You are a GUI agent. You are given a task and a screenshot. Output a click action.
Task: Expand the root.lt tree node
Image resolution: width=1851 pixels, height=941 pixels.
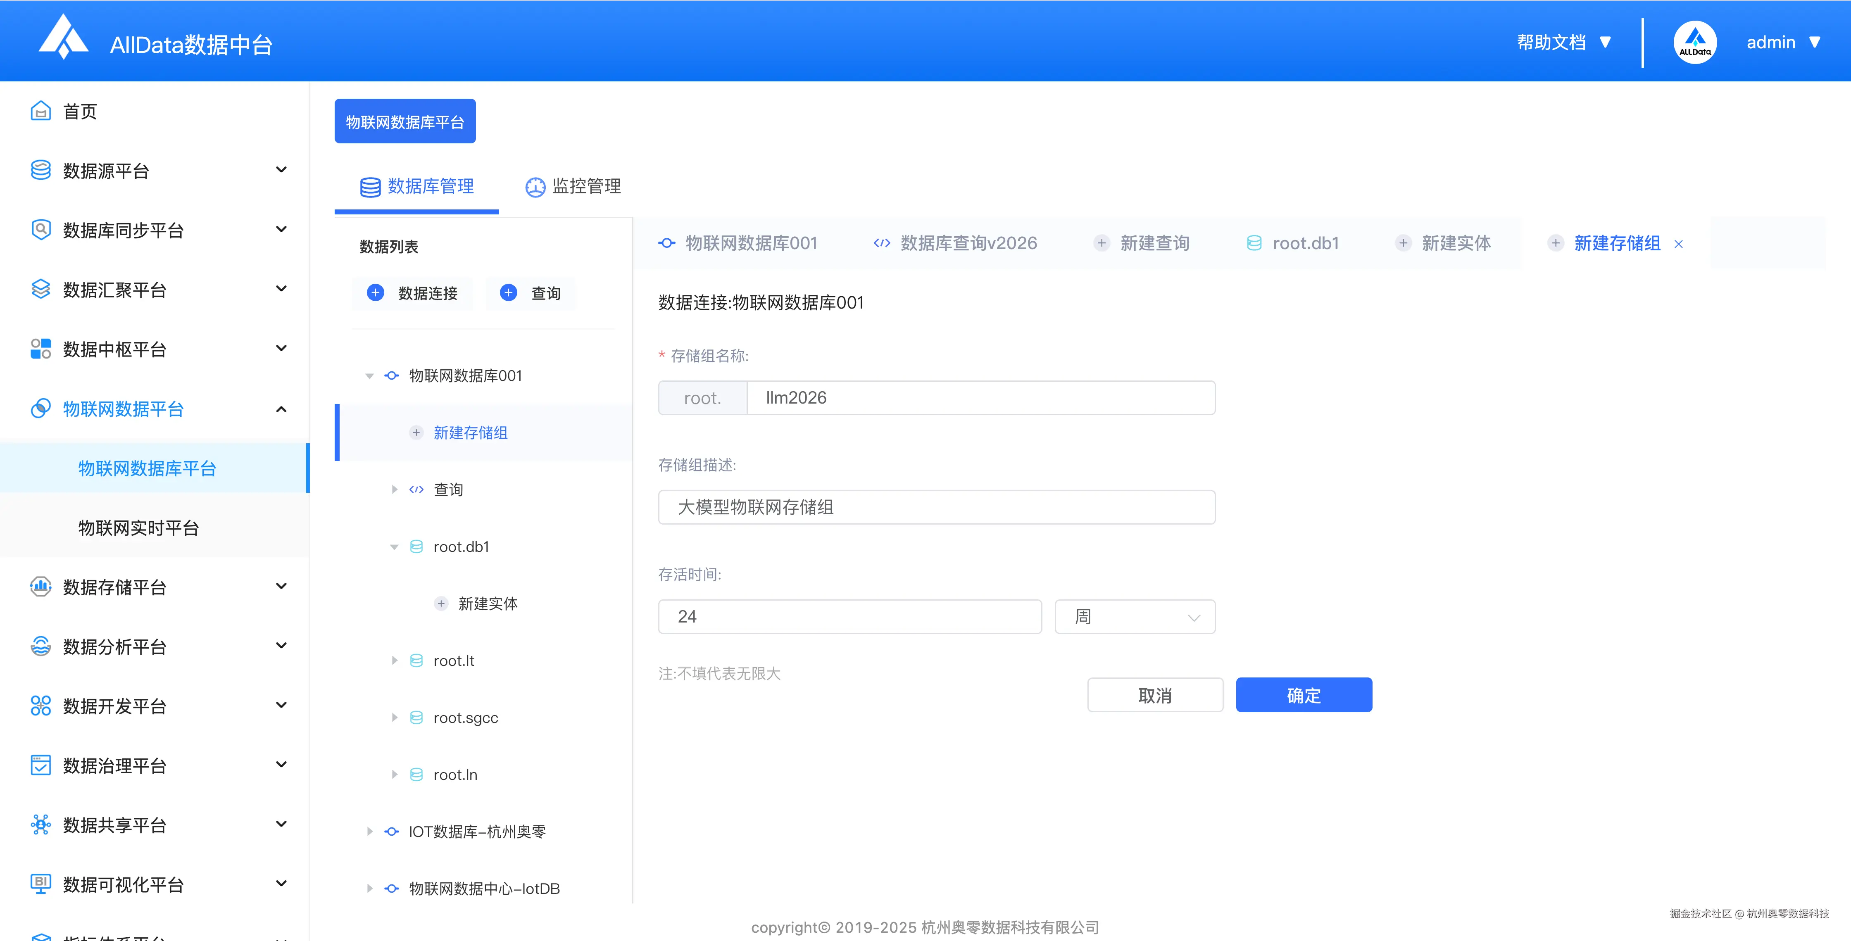395,661
